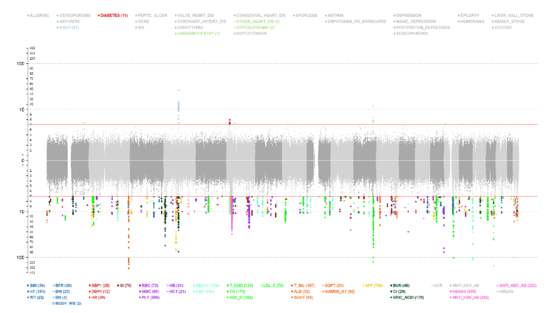Select the TG (173) legend item
The height and width of the screenshot is (313, 550).
(x=237, y=291)
